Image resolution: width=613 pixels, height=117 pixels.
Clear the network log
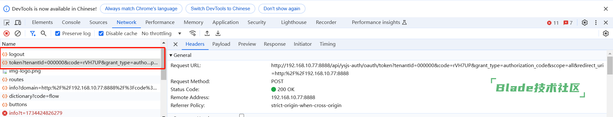[18, 33]
